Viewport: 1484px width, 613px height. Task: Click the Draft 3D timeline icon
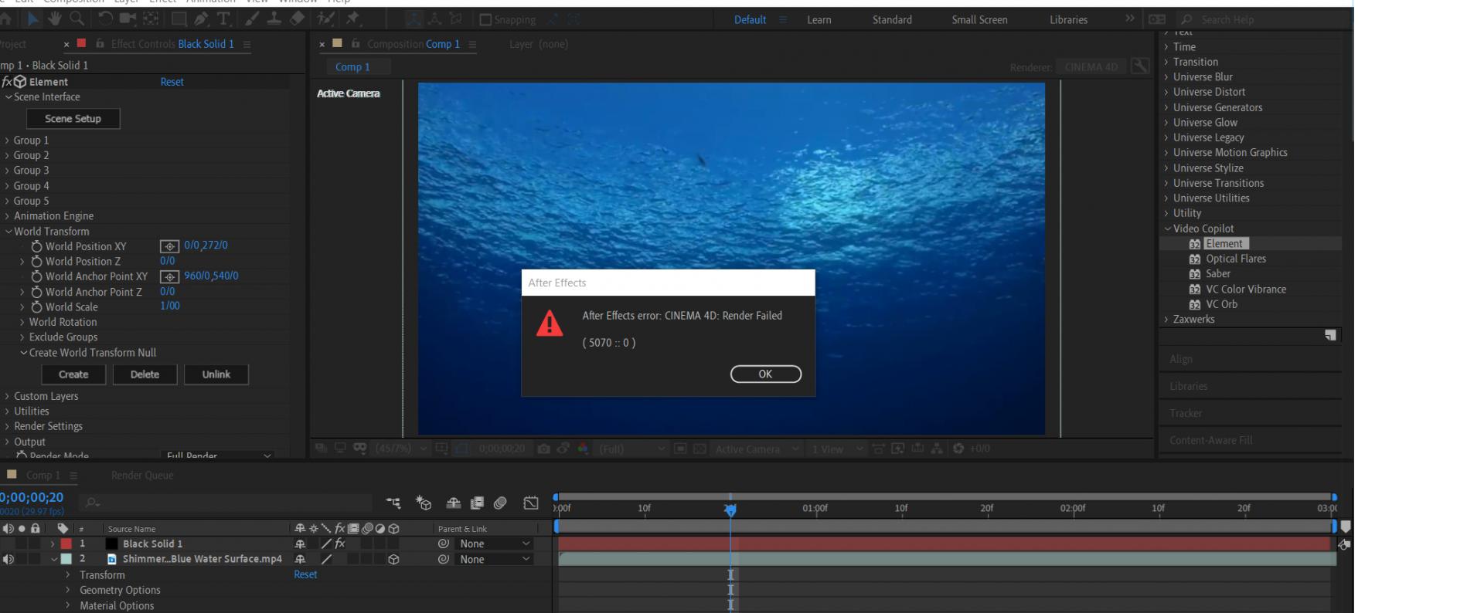click(424, 503)
